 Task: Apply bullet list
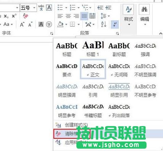(60, 8)
